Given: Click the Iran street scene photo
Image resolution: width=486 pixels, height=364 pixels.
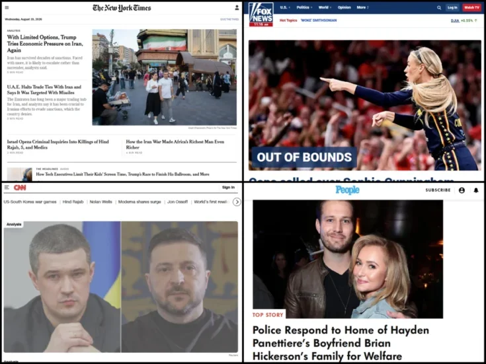Looking at the screenshot, I should [164, 77].
